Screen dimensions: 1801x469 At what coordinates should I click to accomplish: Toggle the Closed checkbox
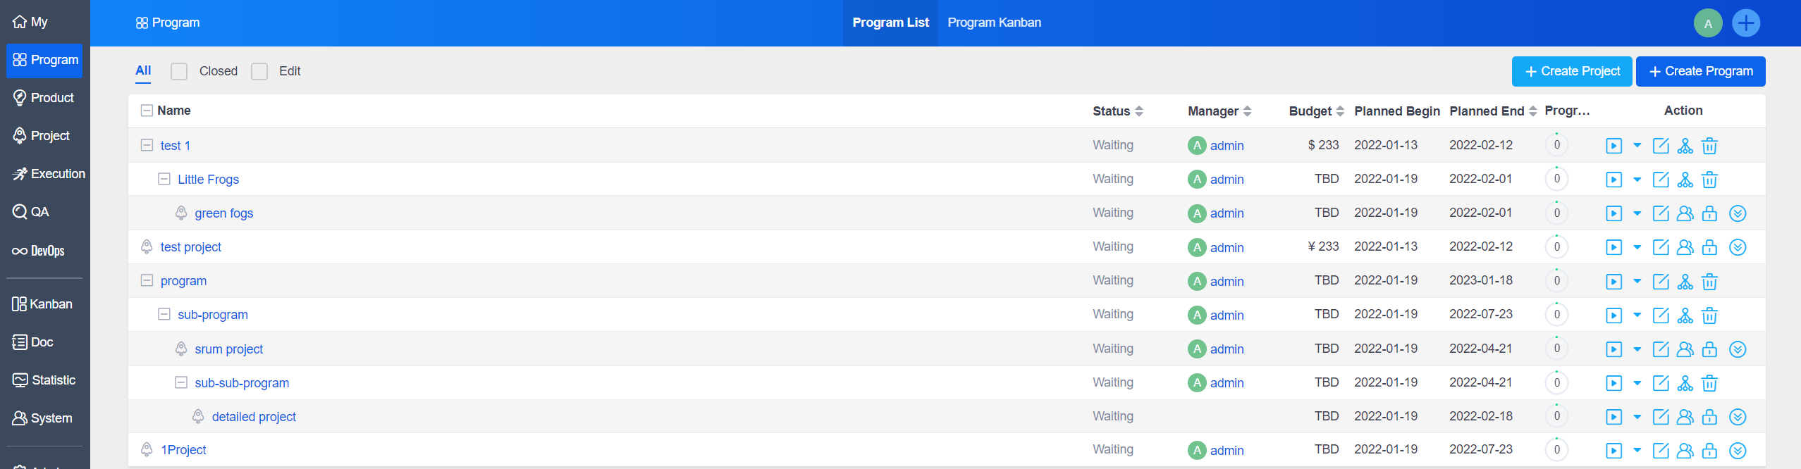(x=180, y=71)
